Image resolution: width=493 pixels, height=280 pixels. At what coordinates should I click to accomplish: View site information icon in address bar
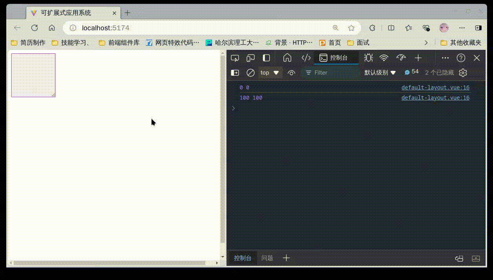[x=73, y=28]
